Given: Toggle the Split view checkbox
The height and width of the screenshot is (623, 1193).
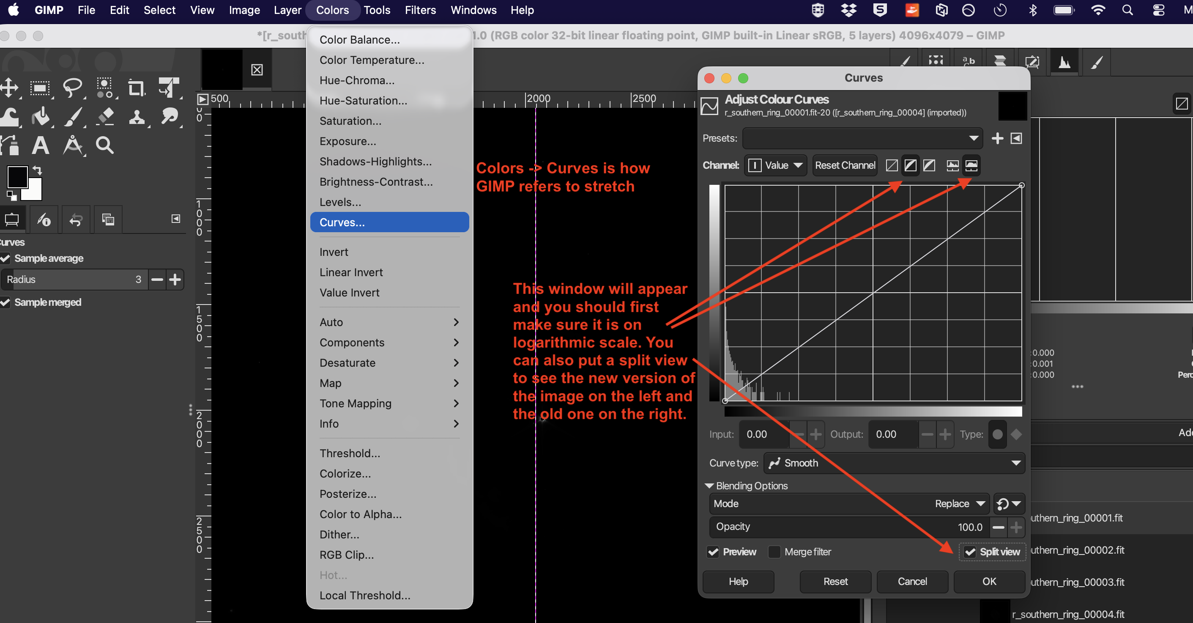Looking at the screenshot, I should (970, 552).
